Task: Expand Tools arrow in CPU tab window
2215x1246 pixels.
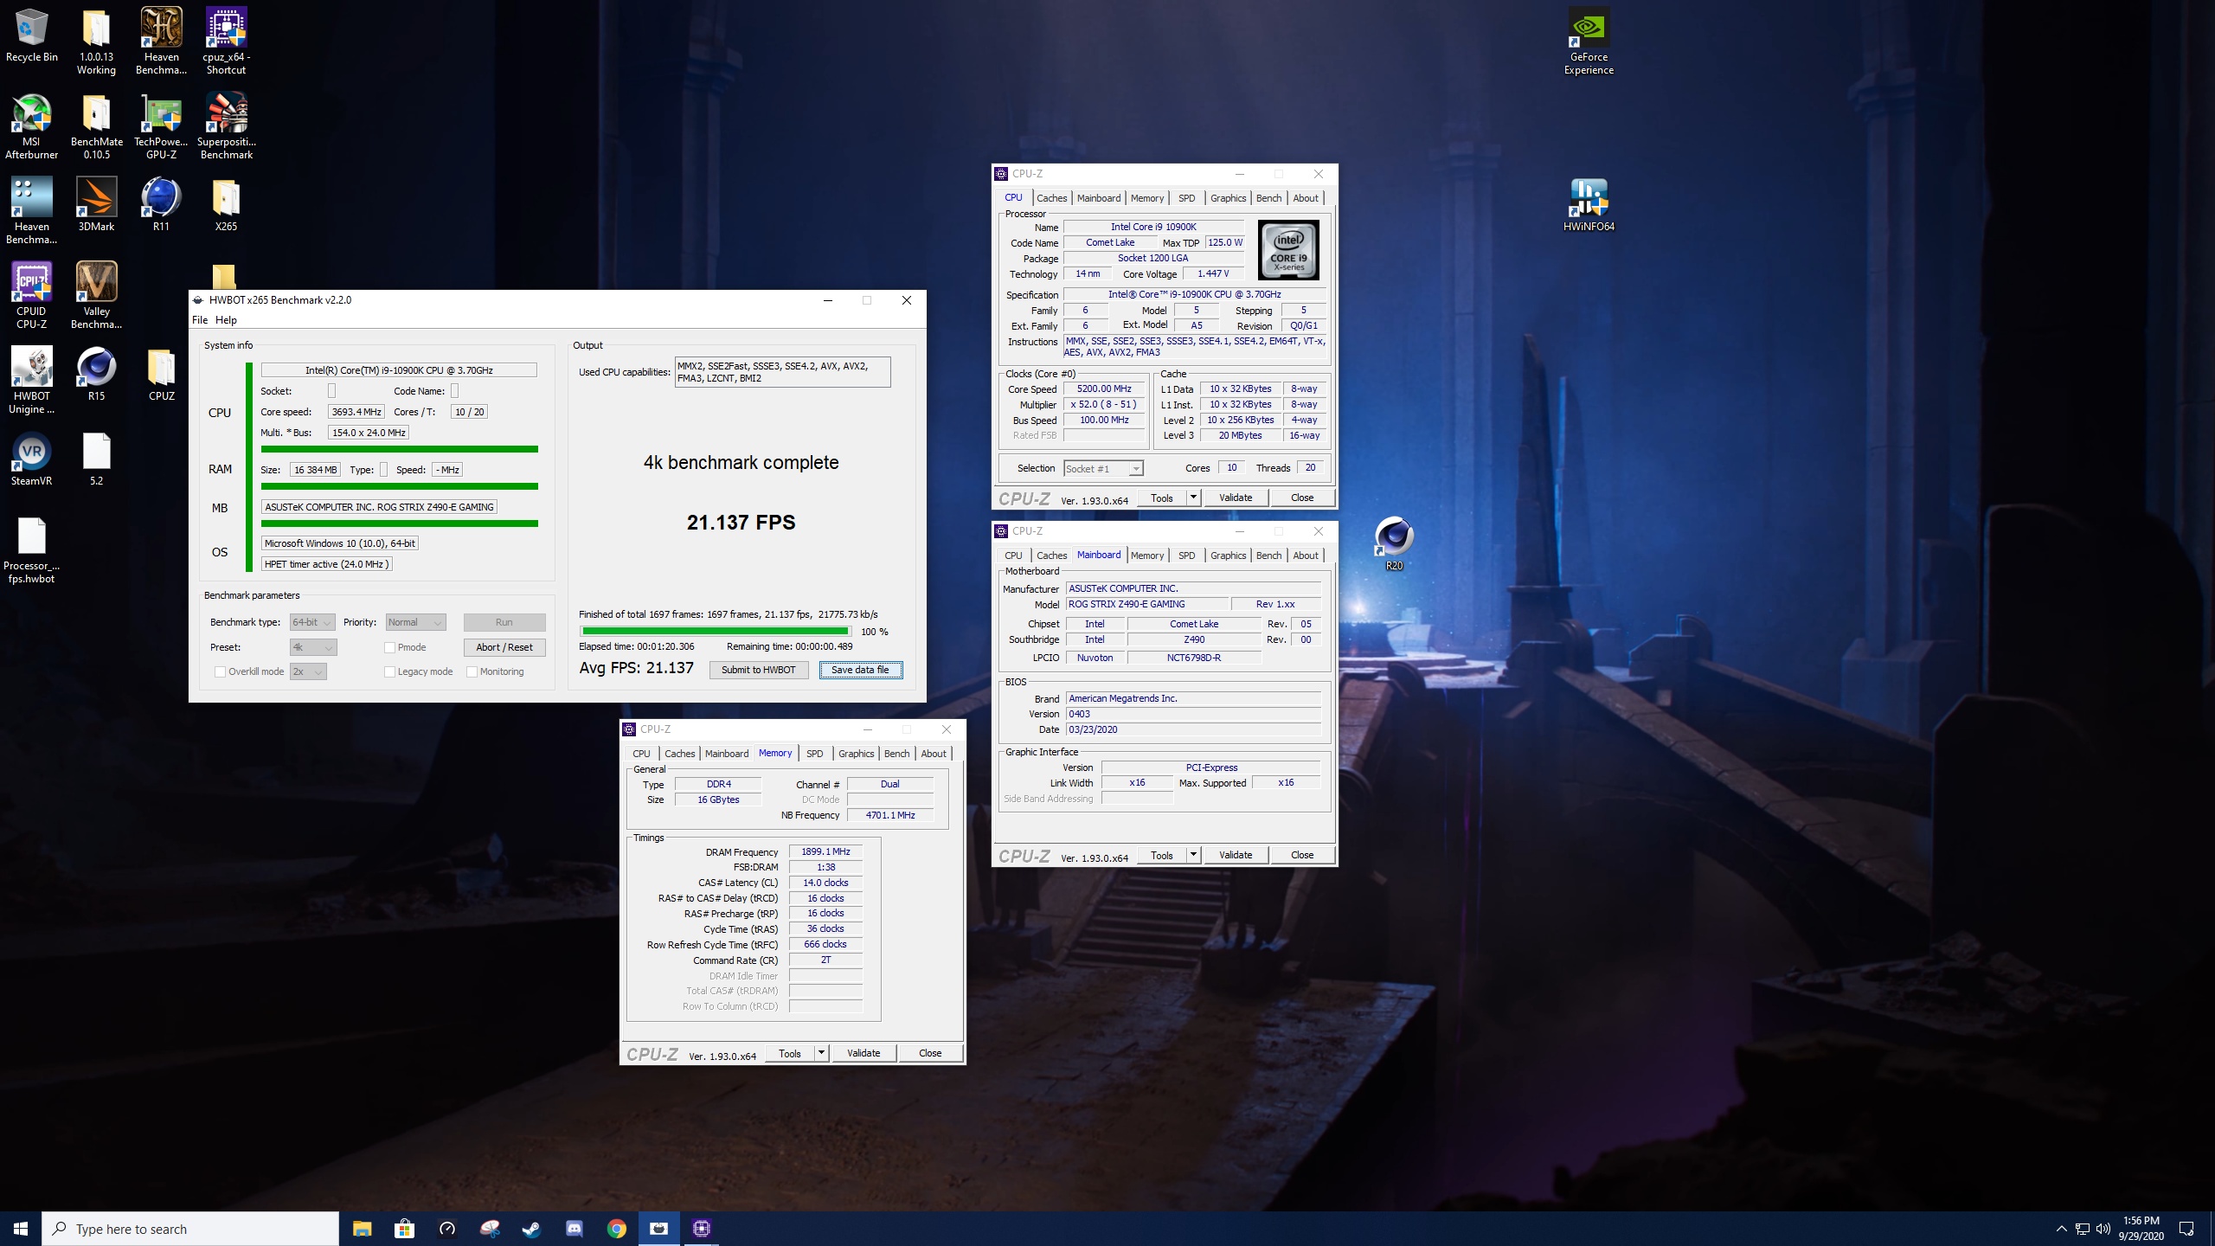Action: 1193,498
